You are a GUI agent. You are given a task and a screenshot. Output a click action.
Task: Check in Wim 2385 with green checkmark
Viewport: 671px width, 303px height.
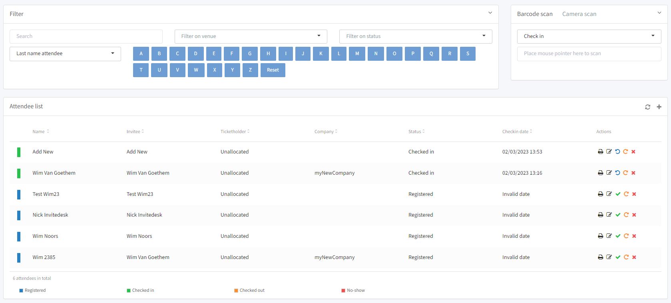[x=618, y=257]
